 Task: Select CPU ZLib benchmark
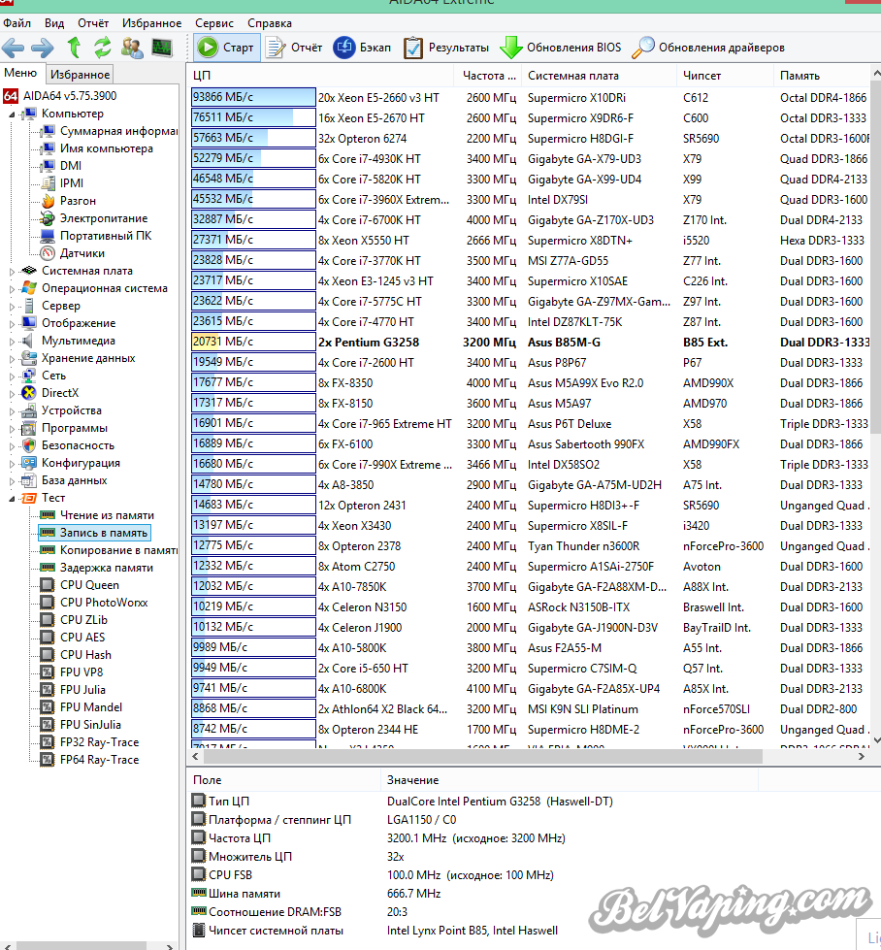(74, 620)
